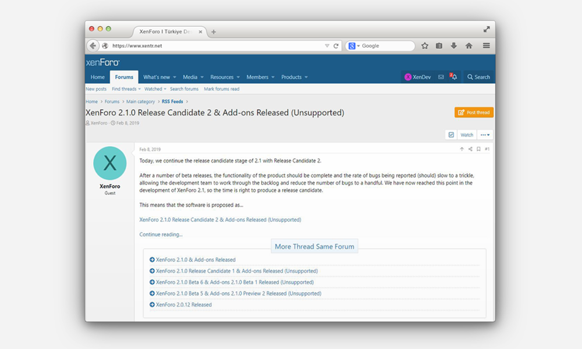Open the Forums navigation tab
Screen dimensions: 582x349
point(124,77)
